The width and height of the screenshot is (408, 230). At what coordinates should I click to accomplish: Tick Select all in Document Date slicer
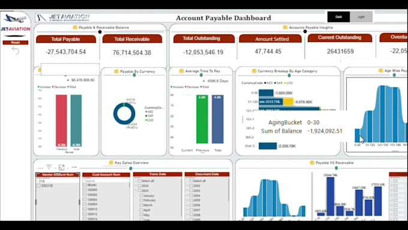(191, 181)
